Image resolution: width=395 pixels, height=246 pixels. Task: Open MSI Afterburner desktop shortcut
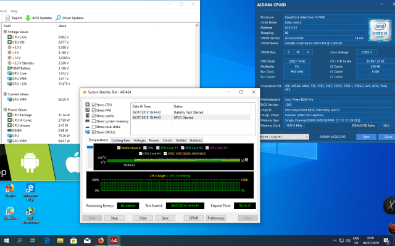coord(30,215)
